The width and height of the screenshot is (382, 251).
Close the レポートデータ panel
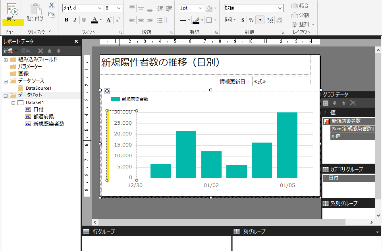pos(76,41)
